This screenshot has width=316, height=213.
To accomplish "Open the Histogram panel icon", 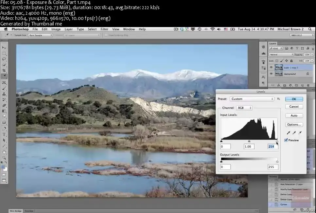I will [x=263, y=53].
